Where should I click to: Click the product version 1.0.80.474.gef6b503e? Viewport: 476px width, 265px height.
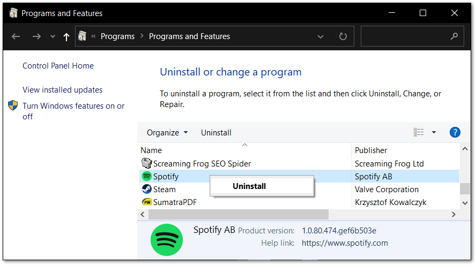click(339, 231)
